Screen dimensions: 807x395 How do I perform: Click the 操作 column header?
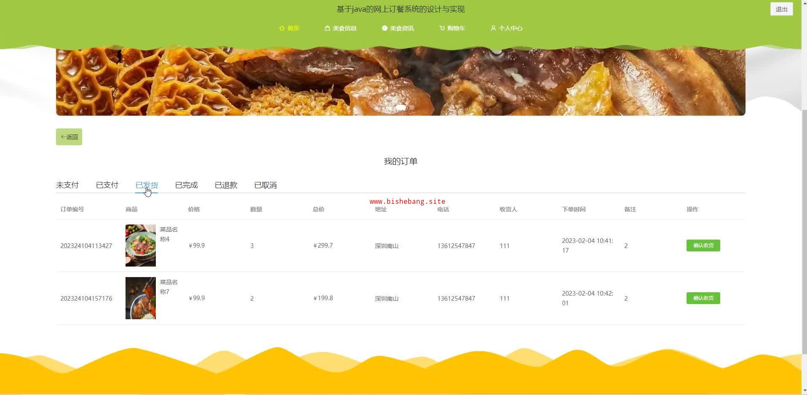click(692, 209)
